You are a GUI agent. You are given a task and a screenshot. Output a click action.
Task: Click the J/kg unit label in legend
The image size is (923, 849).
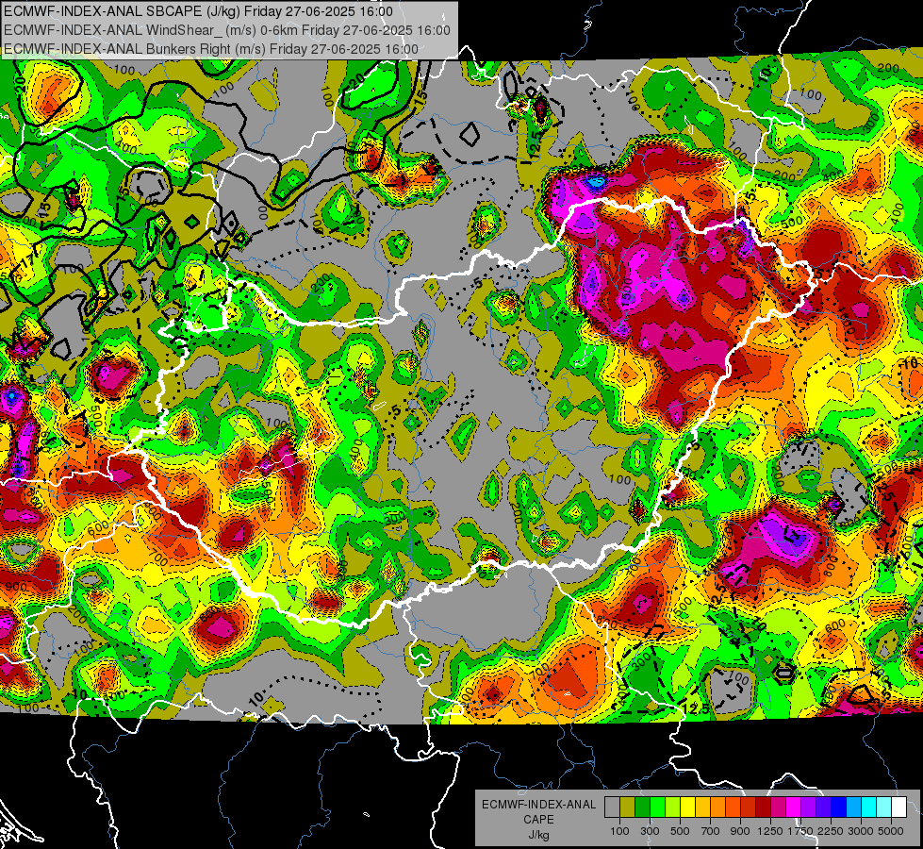coord(538,835)
